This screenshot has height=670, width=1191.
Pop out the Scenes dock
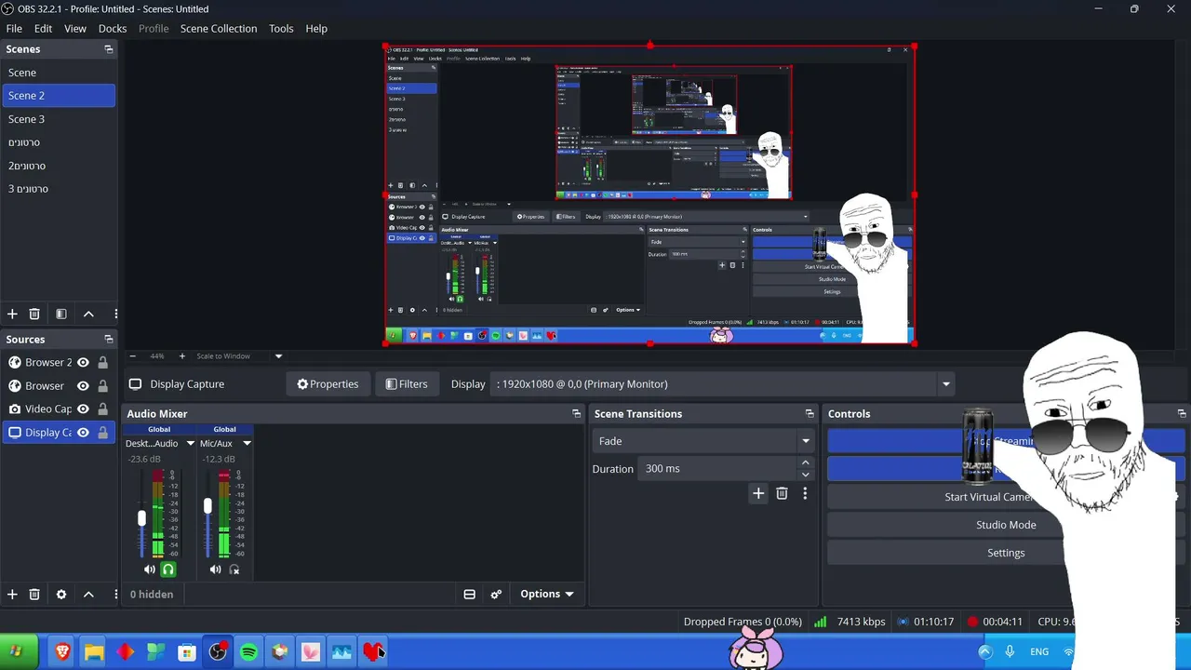108,49
